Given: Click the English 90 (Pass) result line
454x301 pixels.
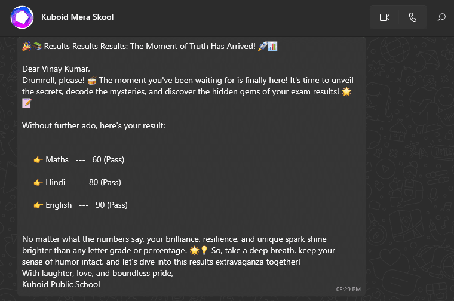Looking at the screenshot, I should click(x=86, y=205).
